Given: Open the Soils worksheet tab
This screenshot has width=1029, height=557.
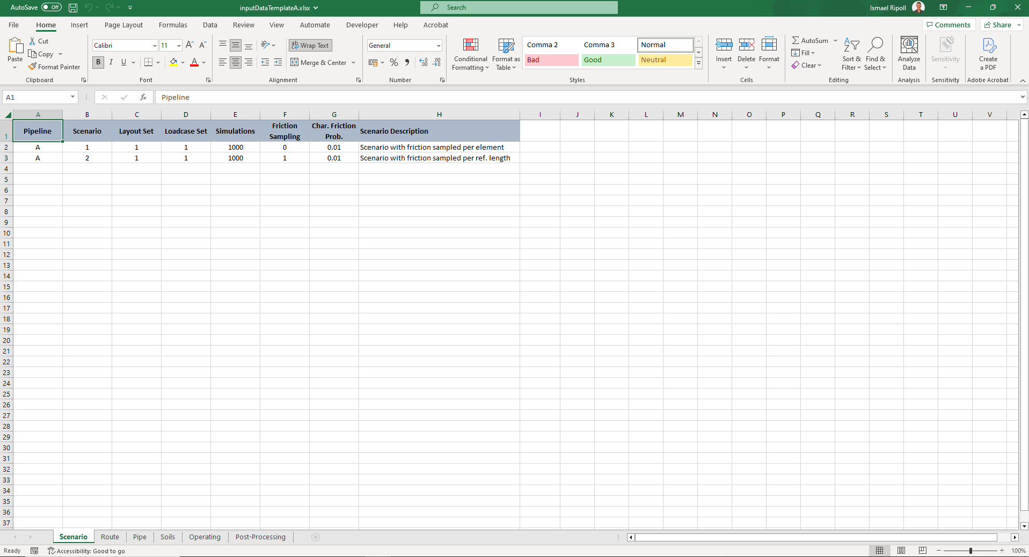Looking at the screenshot, I should (167, 537).
